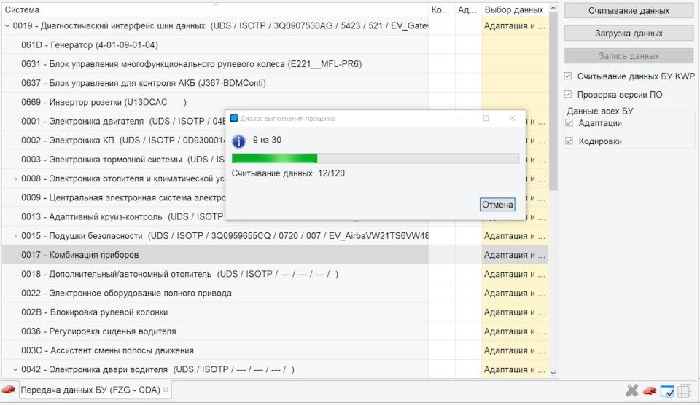Open 'Адаптация и ...' cell for row 0017
This screenshot has width=700, height=405.
(x=515, y=255)
